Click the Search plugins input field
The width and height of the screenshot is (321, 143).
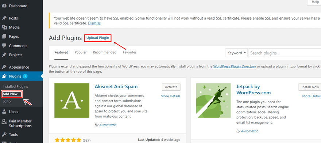[285, 53]
